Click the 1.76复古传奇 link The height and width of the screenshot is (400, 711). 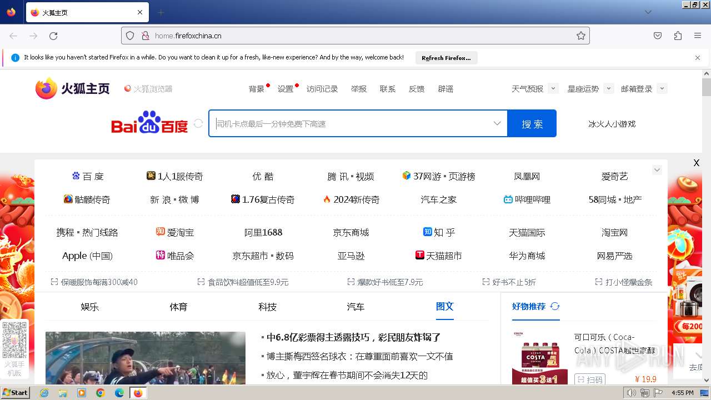pyautogui.click(x=263, y=199)
